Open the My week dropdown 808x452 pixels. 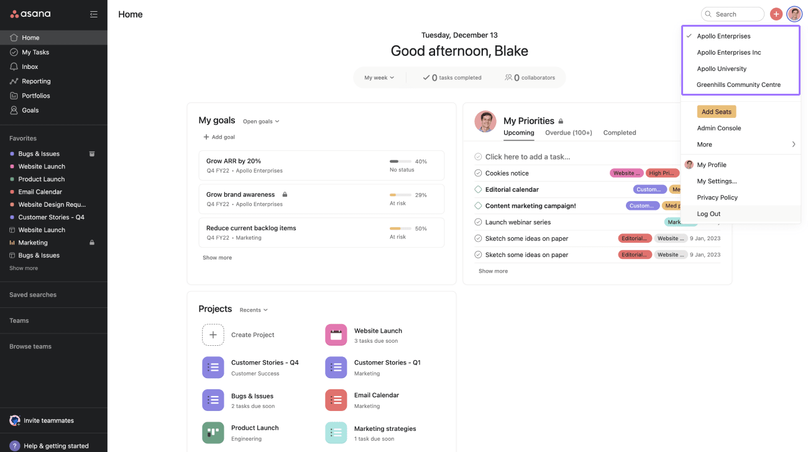point(379,78)
